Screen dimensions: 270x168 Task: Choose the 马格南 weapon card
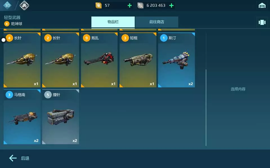click(x=22, y=116)
